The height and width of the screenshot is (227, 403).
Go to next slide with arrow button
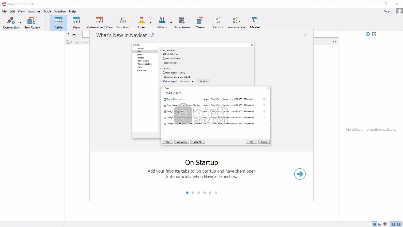pos(300,174)
